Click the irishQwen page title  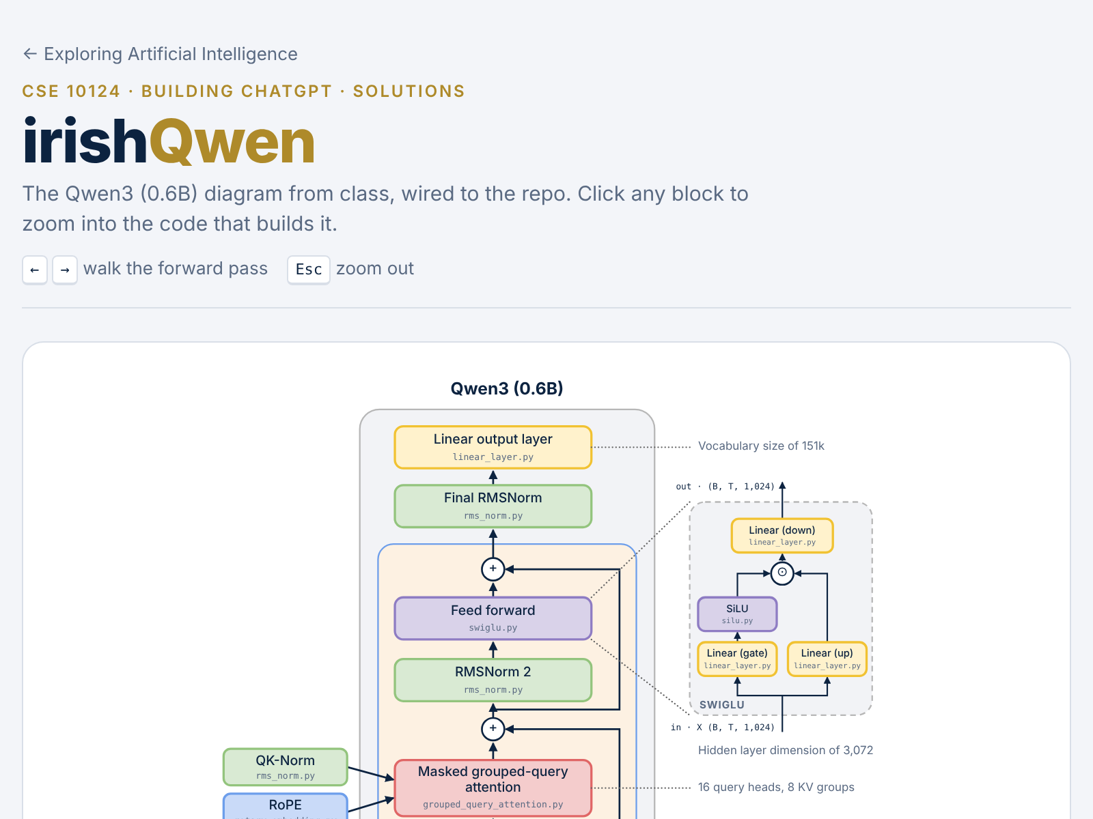169,141
